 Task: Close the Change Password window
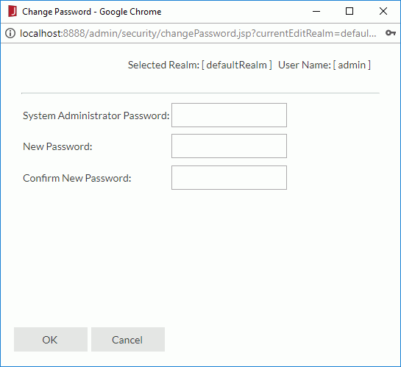tap(383, 11)
